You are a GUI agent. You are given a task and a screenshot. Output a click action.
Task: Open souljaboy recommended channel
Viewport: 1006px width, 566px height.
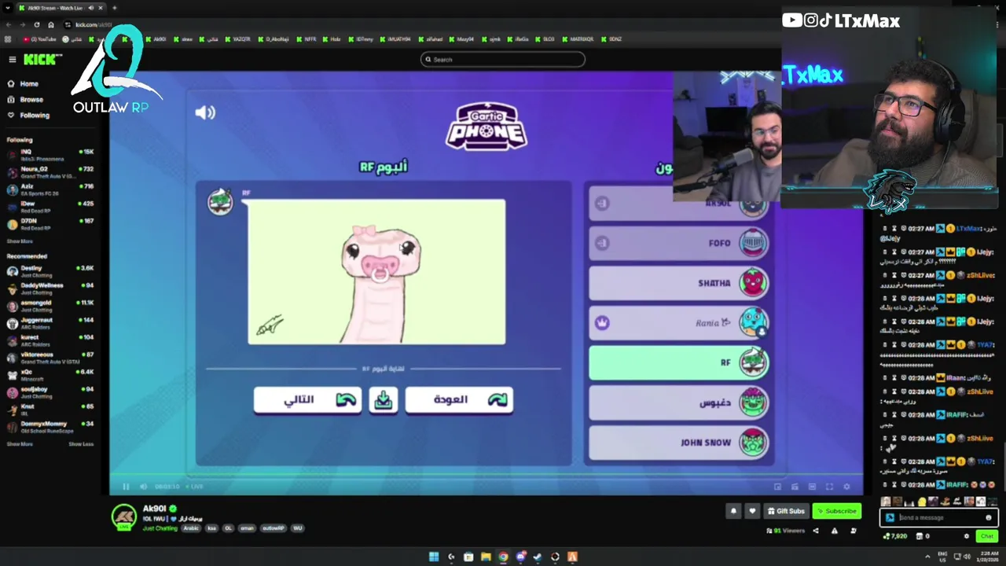click(50, 391)
